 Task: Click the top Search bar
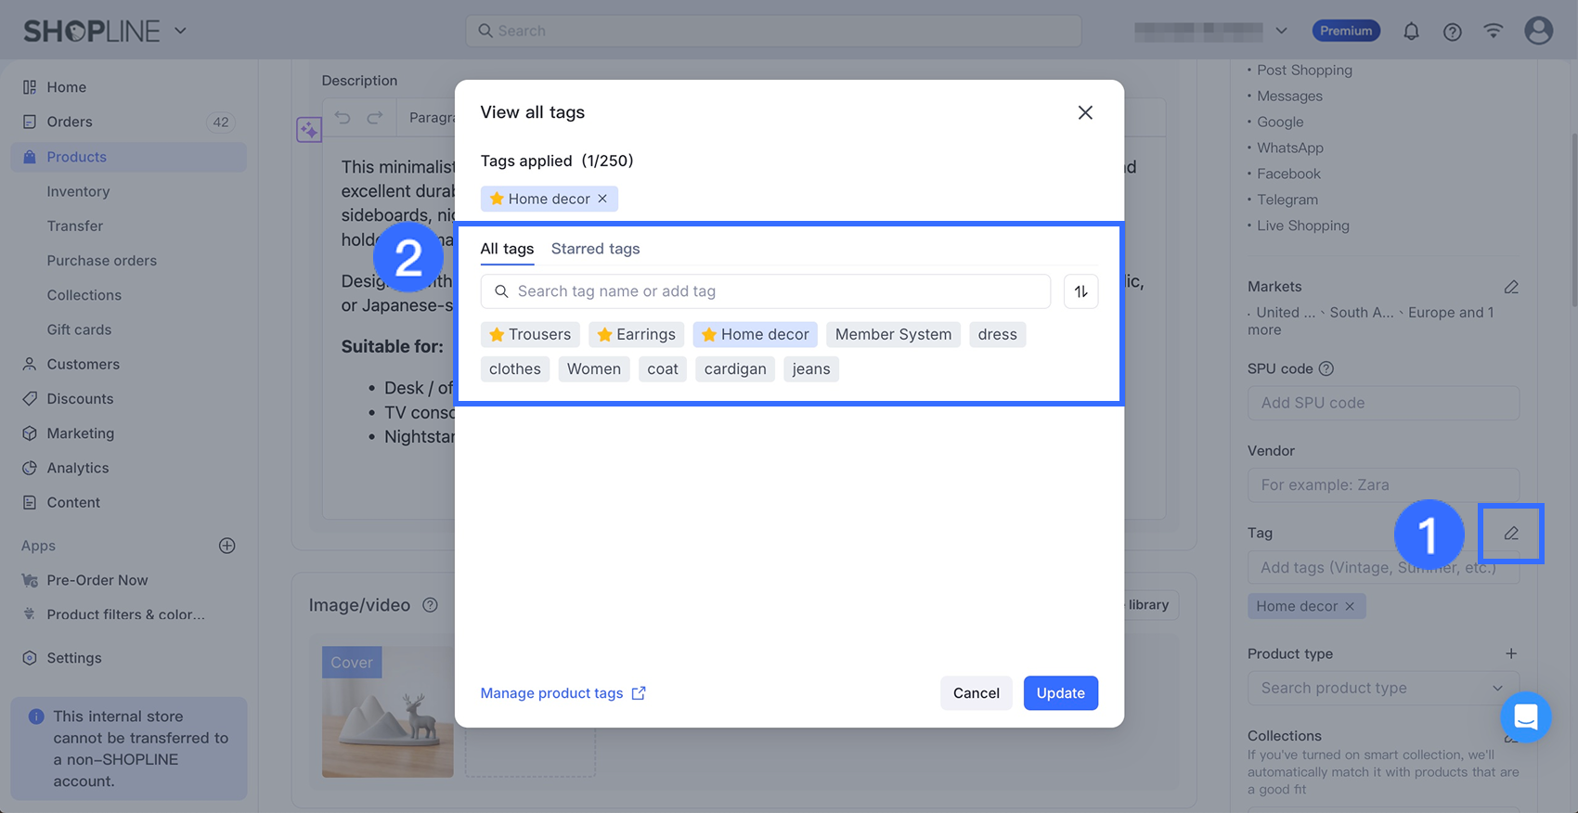click(773, 31)
